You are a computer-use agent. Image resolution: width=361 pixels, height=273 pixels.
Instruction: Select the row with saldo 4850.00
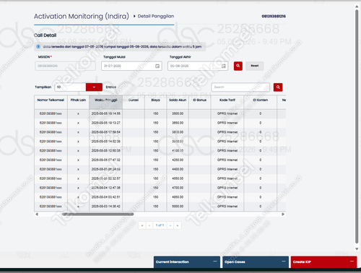pos(160,197)
